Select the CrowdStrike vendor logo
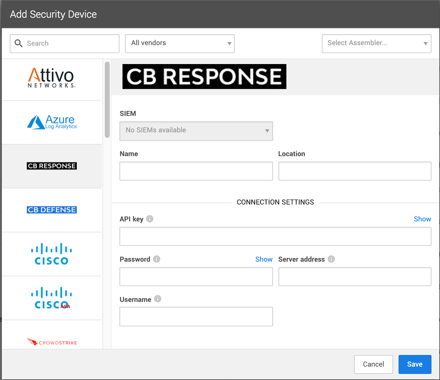The height and width of the screenshot is (380, 440). click(52, 342)
